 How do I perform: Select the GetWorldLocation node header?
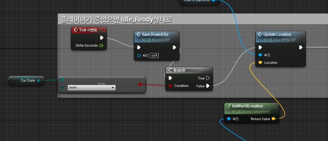pyautogui.click(x=252, y=109)
